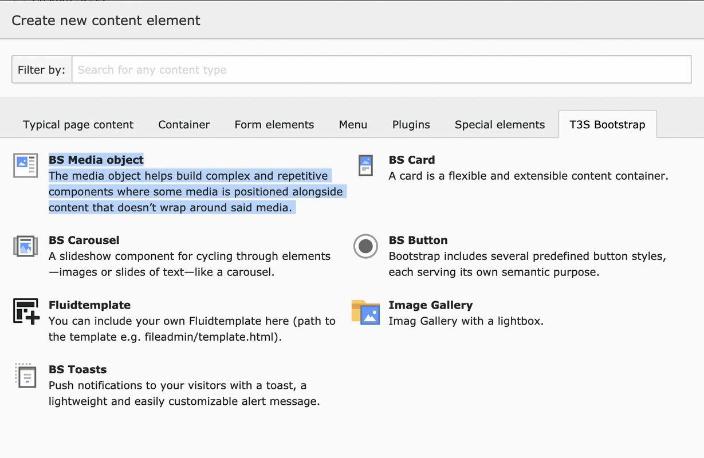Click the Create new content element heading

(106, 20)
